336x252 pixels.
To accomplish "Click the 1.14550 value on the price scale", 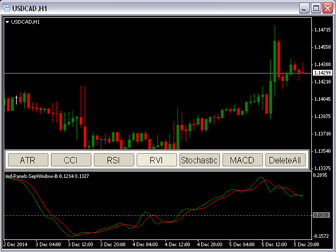I will [x=321, y=47].
